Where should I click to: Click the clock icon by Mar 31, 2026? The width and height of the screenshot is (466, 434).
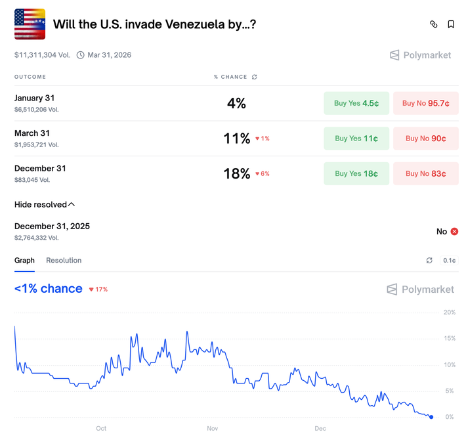(81, 55)
